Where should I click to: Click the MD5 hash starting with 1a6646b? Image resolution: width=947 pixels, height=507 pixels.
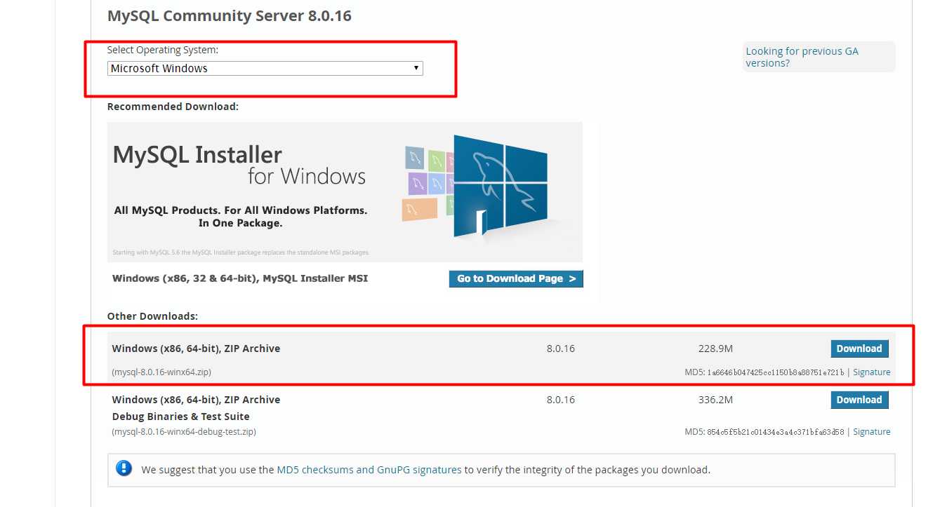tap(775, 372)
